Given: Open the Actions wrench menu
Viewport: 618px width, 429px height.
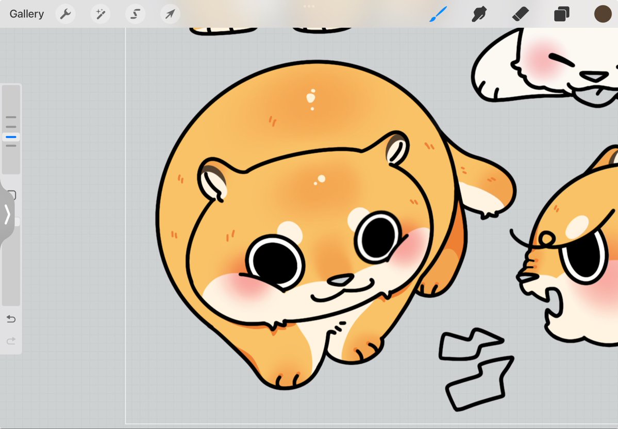Looking at the screenshot, I should pyautogui.click(x=65, y=14).
